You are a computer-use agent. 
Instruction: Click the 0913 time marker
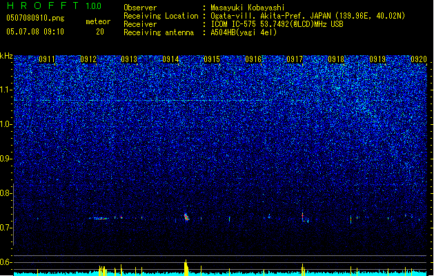coord(129,59)
